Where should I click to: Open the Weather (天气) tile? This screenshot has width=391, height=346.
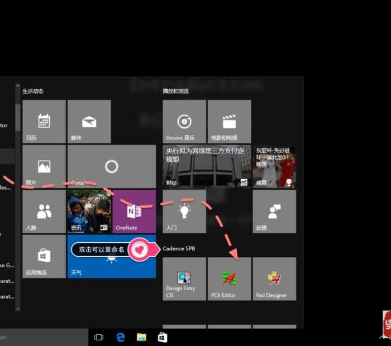[x=112, y=257]
